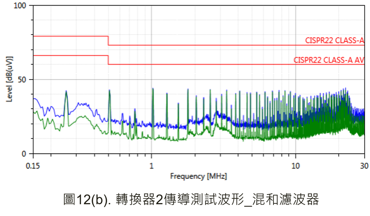Click the 30 MHz frequency tick label
Screen dimensions: 370x216
tap(364, 166)
